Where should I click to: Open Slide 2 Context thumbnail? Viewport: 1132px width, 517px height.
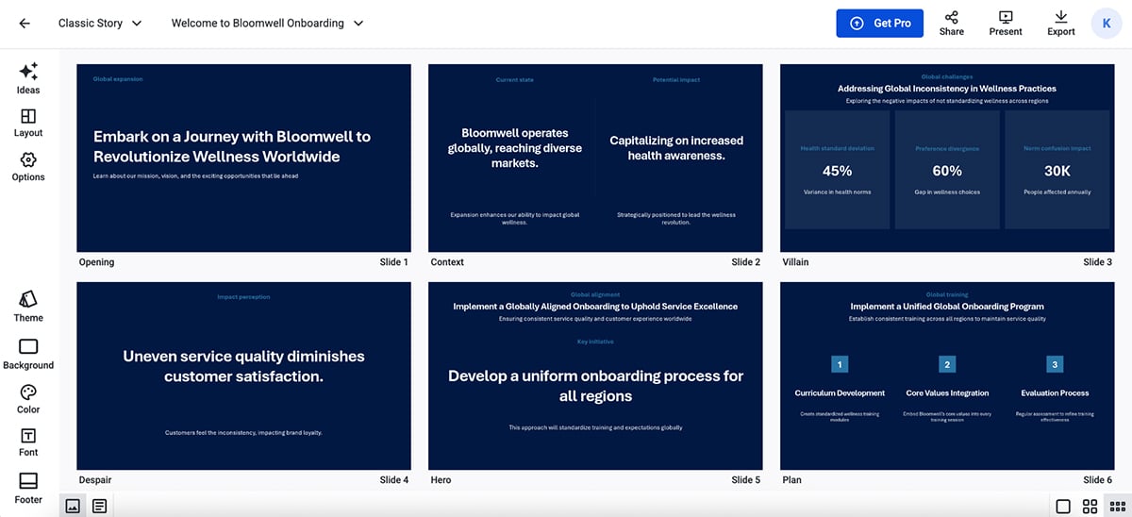point(595,158)
